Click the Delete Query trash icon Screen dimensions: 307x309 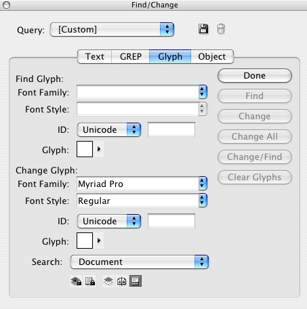pos(221,29)
